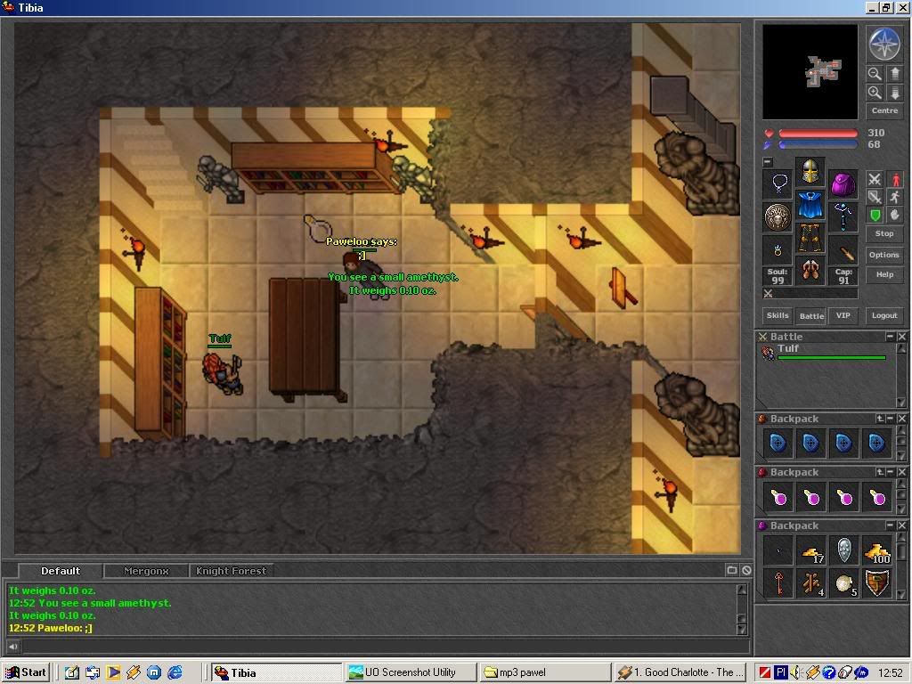Image resolution: width=912 pixels, height=684 pixels.
Task: Click the amulet necklace slot
Action: (778, 183)
